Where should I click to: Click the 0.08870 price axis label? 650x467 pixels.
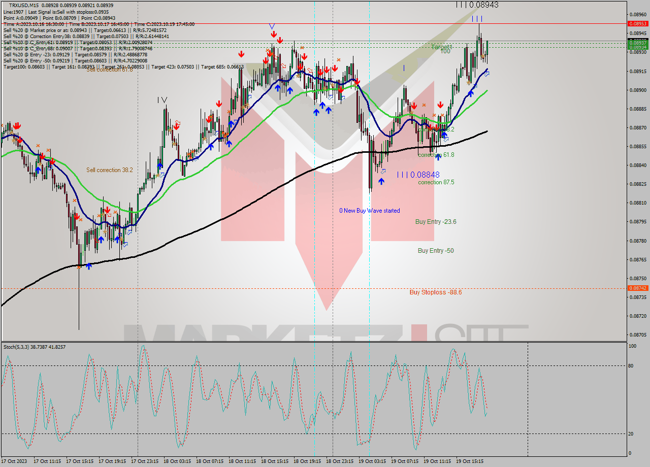point(638,127)
